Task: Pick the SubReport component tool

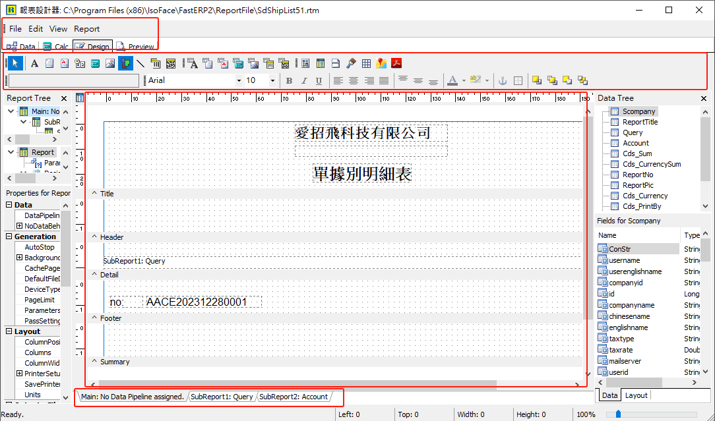Action: (321, 63)
